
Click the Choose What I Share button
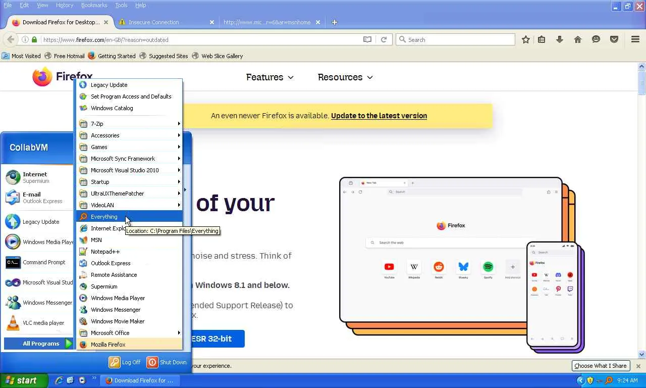pos(601,366)
